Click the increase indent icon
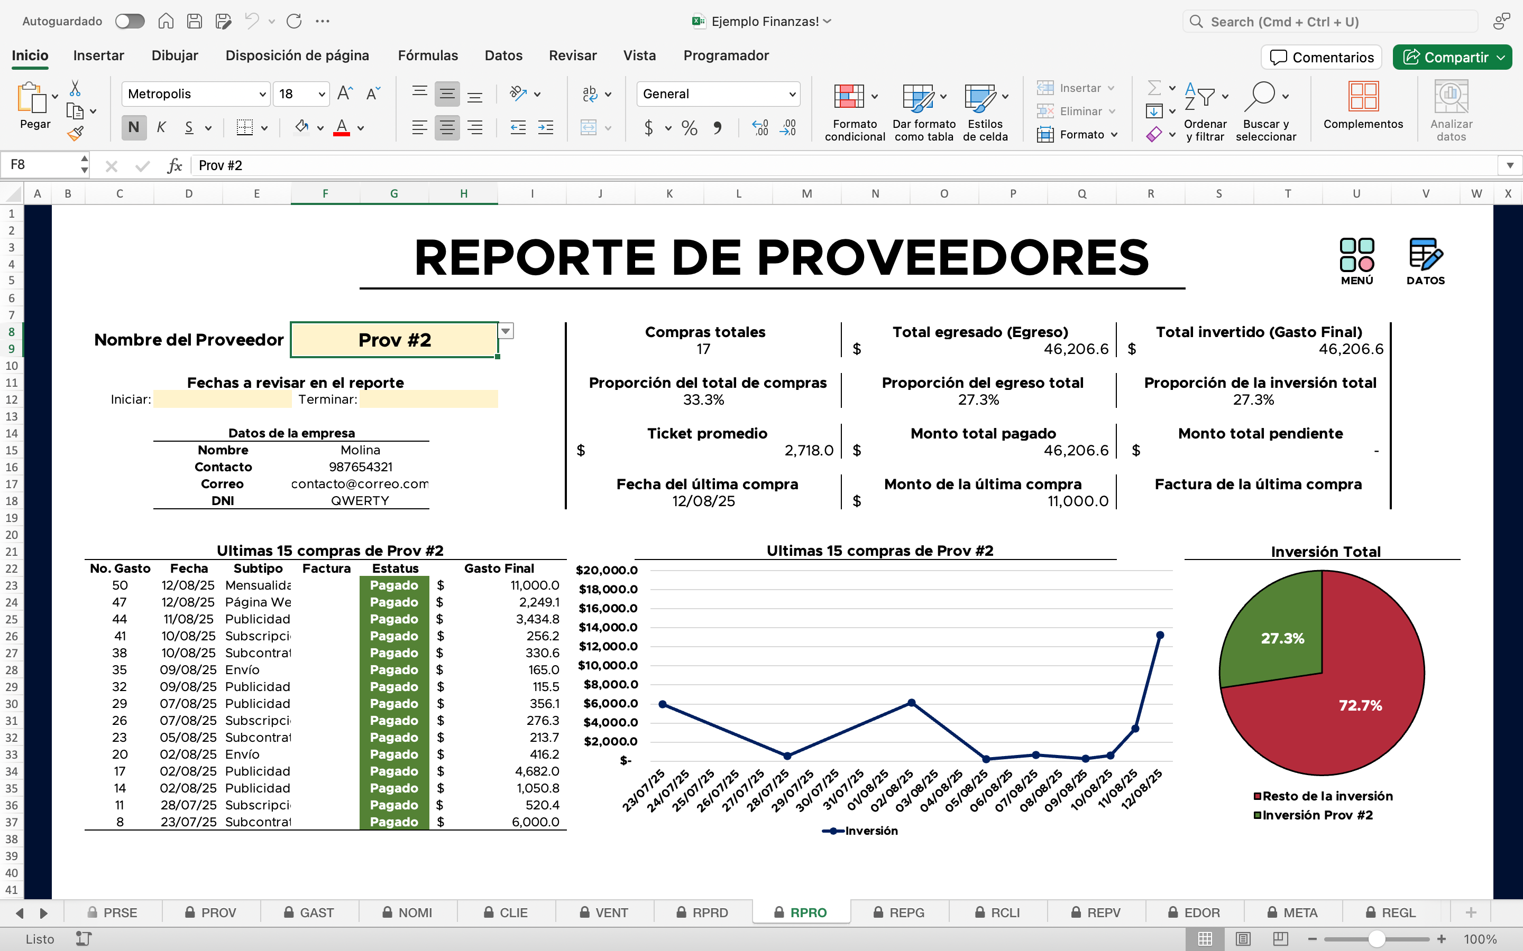This screenshot has height=951, width=1523. (x=546, y=128)
